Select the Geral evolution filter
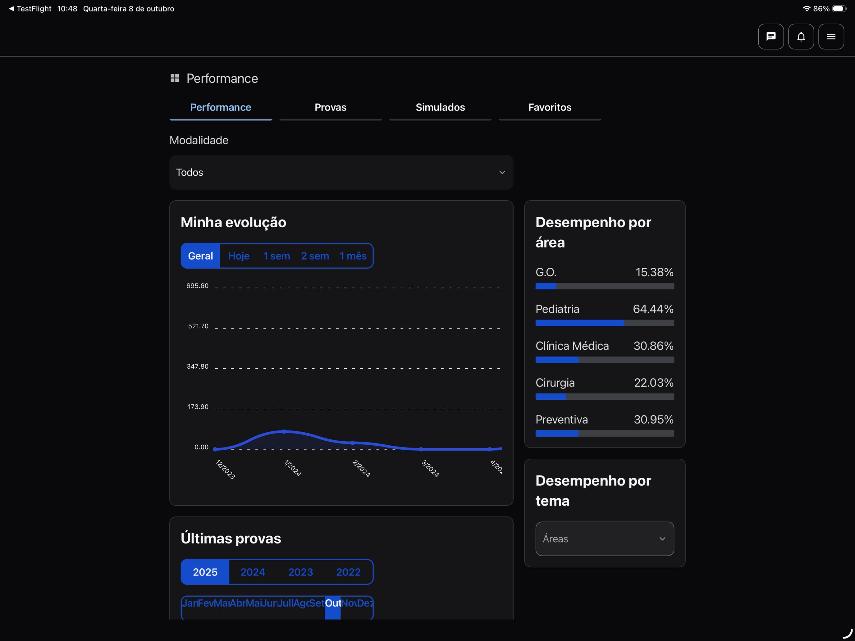The height and width of the screenshot is (641, 855). pos(200,256)
